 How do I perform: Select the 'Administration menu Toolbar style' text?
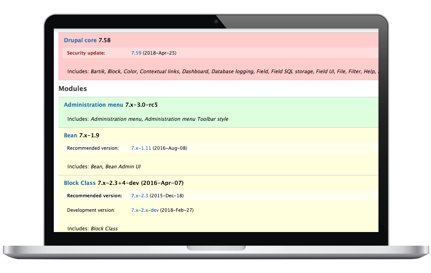(187, 119)
